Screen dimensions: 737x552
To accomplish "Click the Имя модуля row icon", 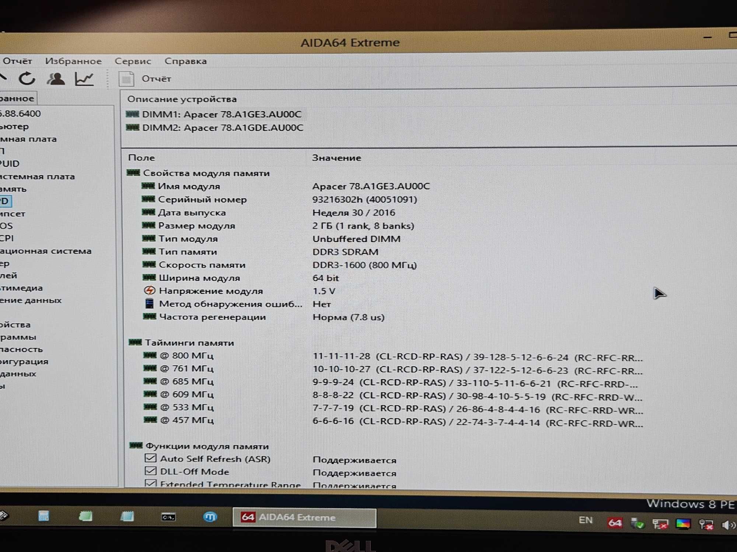I will click(148, 186).
